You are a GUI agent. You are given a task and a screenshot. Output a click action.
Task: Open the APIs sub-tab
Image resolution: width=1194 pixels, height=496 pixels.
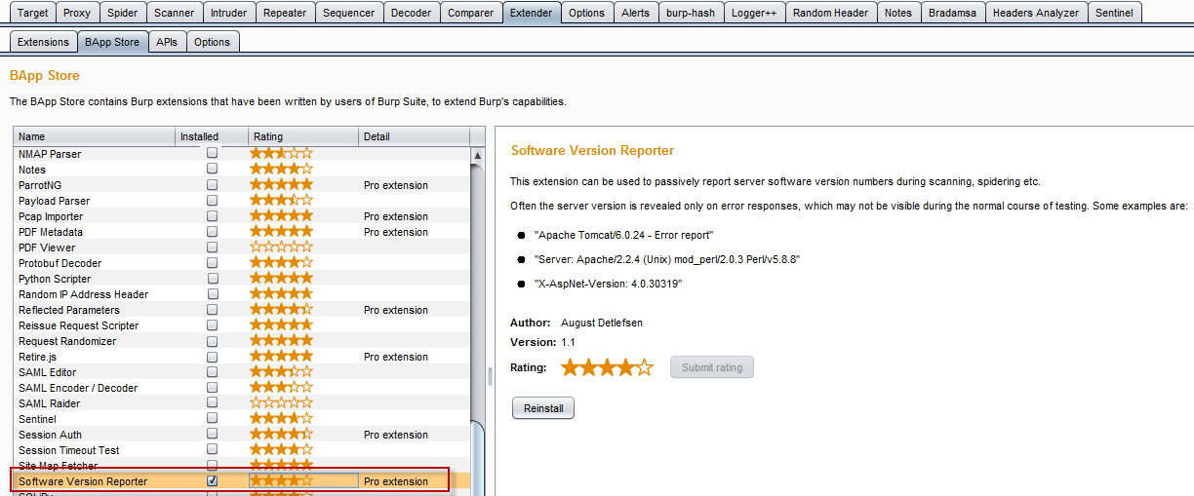pyautogui.click(x=167, y=42)
